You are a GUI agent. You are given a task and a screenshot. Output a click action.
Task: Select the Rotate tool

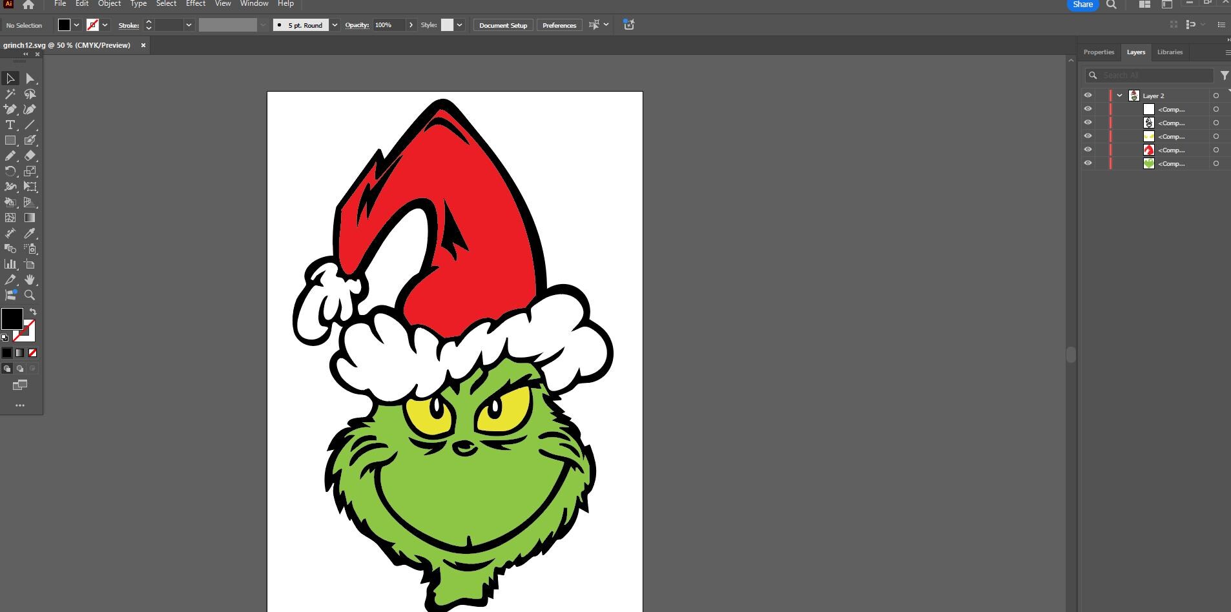click(x=10, y=171)
